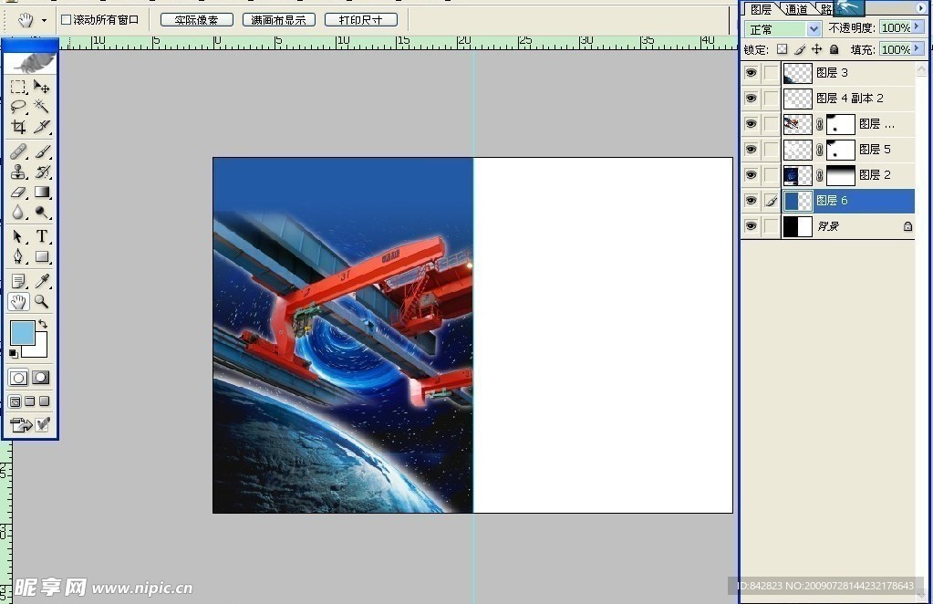The height and width of the screenshot is (604, 933).
Task: Toggle lock position
Action: coord(816,49)
